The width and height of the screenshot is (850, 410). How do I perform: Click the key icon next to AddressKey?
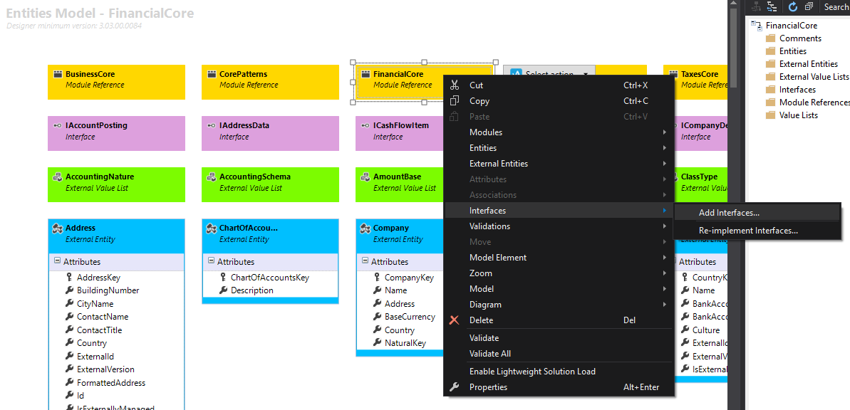(x=69, y=278)
